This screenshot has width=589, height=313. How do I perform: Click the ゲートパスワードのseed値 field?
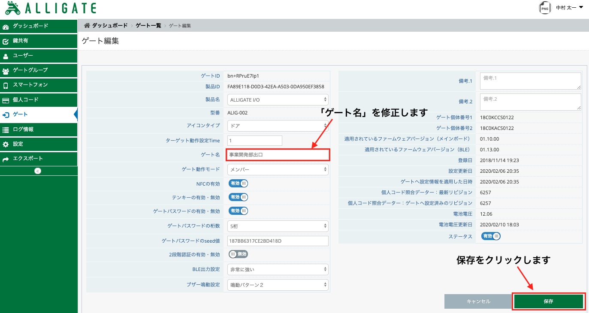tap(278, 241)
